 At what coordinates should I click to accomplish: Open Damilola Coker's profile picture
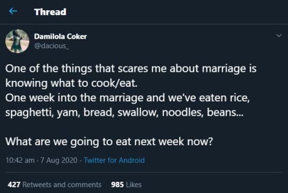coord(17,41)
